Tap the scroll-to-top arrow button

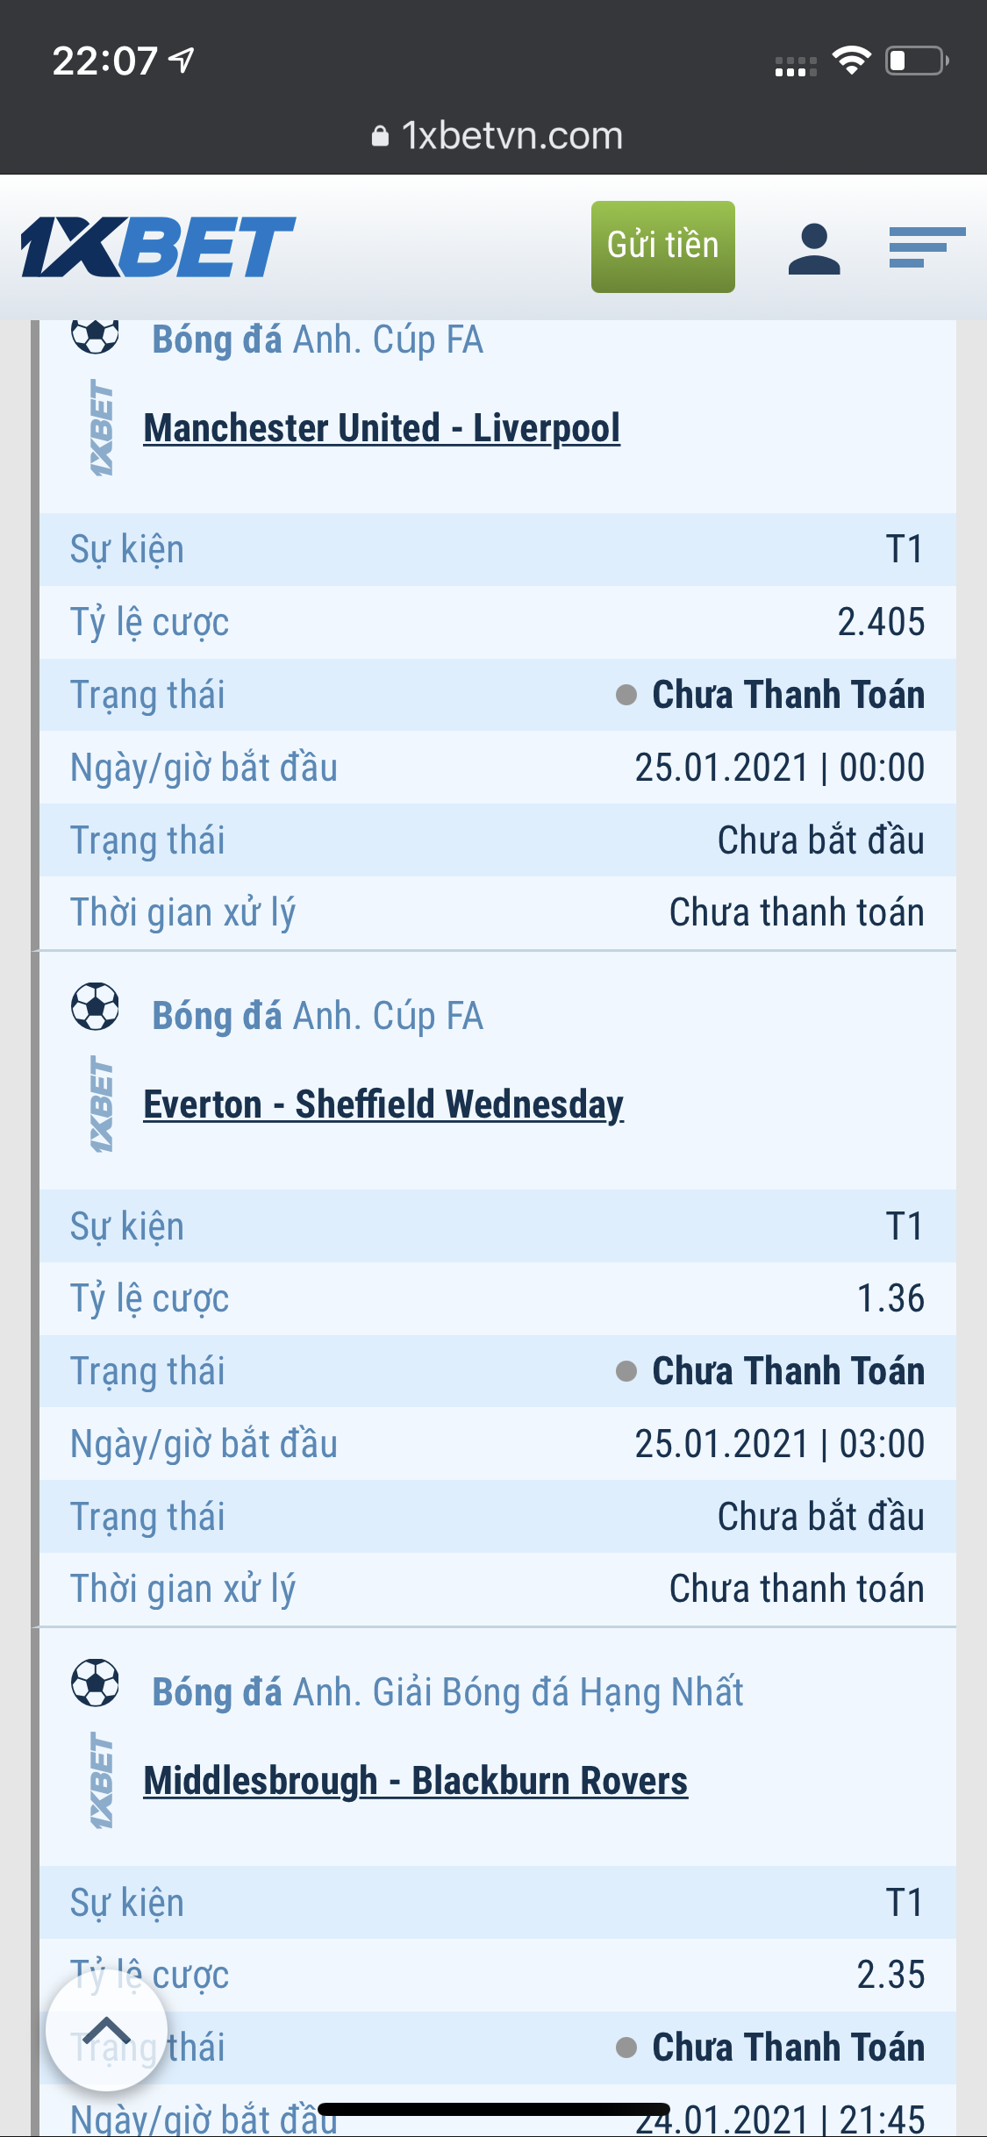pyautogui.click(x=107, y=2031)
